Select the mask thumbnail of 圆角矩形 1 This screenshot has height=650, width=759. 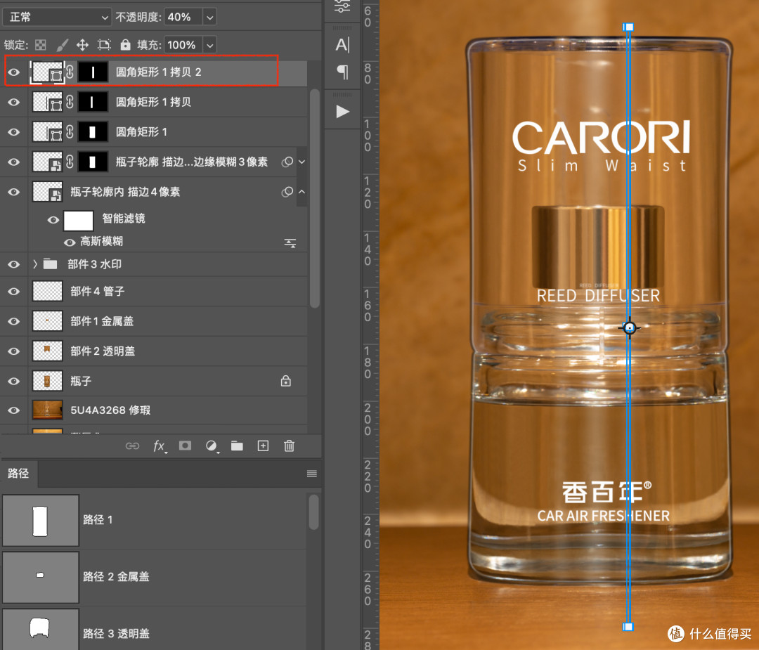click(x=93, y=132)
